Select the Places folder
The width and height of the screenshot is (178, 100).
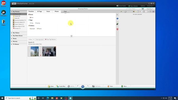point(39,29)
